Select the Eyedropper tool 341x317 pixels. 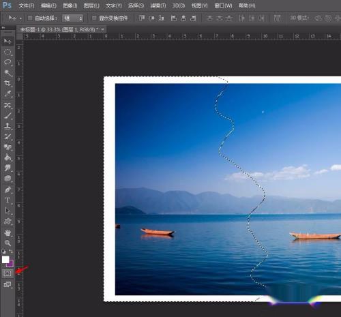click(8, 93)
